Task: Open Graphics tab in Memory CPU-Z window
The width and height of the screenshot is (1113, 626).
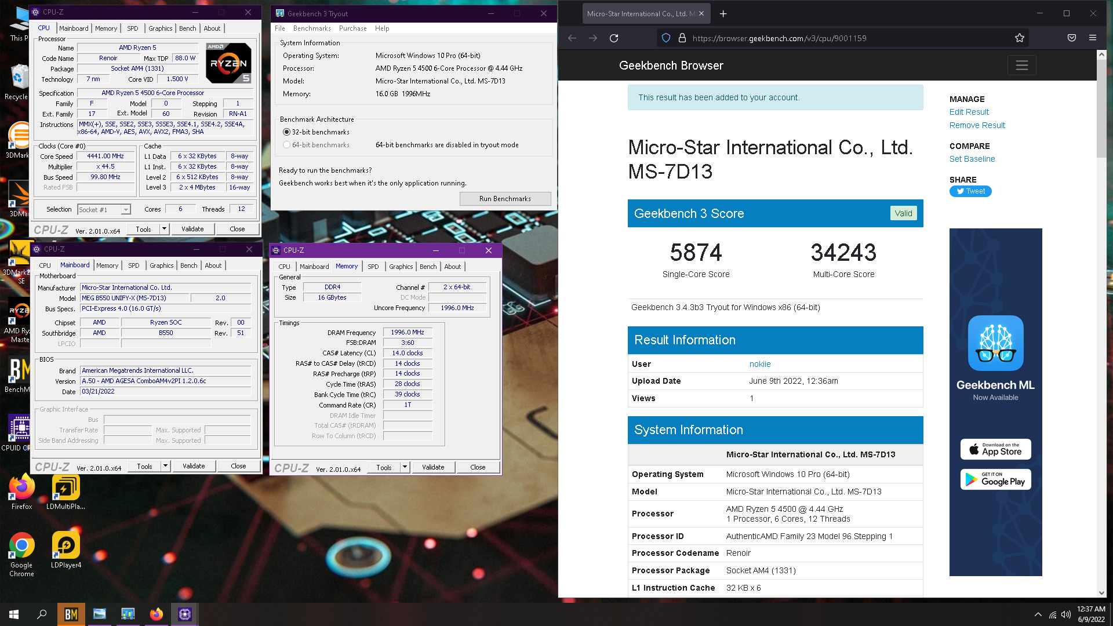Action: click(x=401, y=267)
